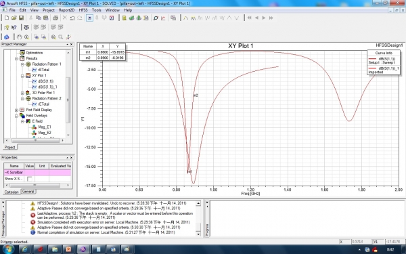The height and width of the screenshot is (254, 406).
Task: Click the Undo arrow icon
Action: coord(72,18)
